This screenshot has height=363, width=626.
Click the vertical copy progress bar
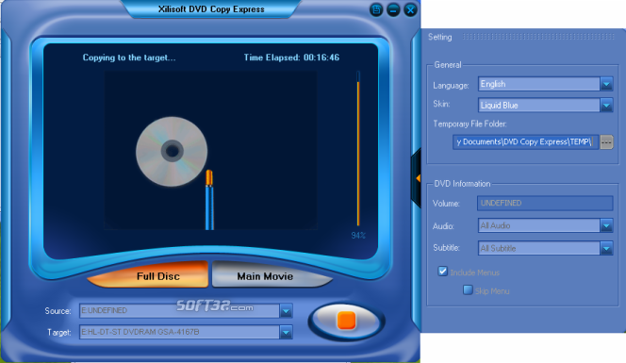(358, 149)
